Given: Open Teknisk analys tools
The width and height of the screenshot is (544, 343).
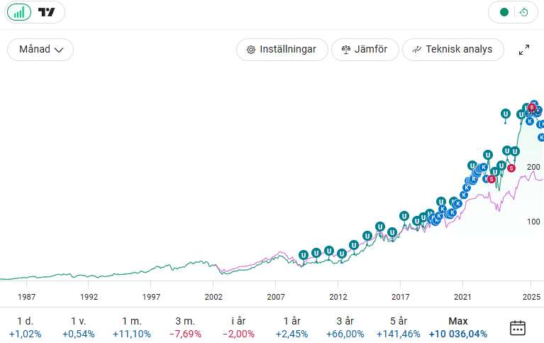Looking at the screenshot, I should pyautogui.click(x=453, y=50).
